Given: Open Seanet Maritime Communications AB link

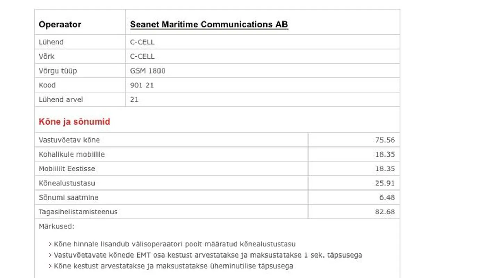Looking at the screenshot, I should [x=209, y=24].
